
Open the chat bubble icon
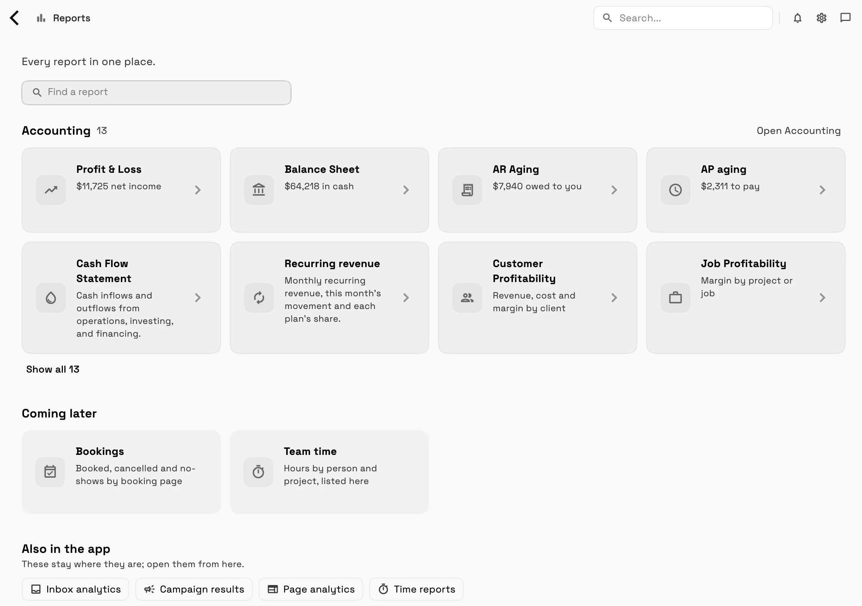coord(846,18)
